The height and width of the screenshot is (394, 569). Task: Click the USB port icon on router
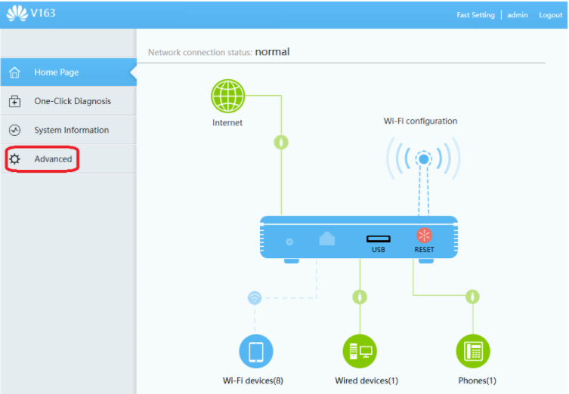coord(378,239)
